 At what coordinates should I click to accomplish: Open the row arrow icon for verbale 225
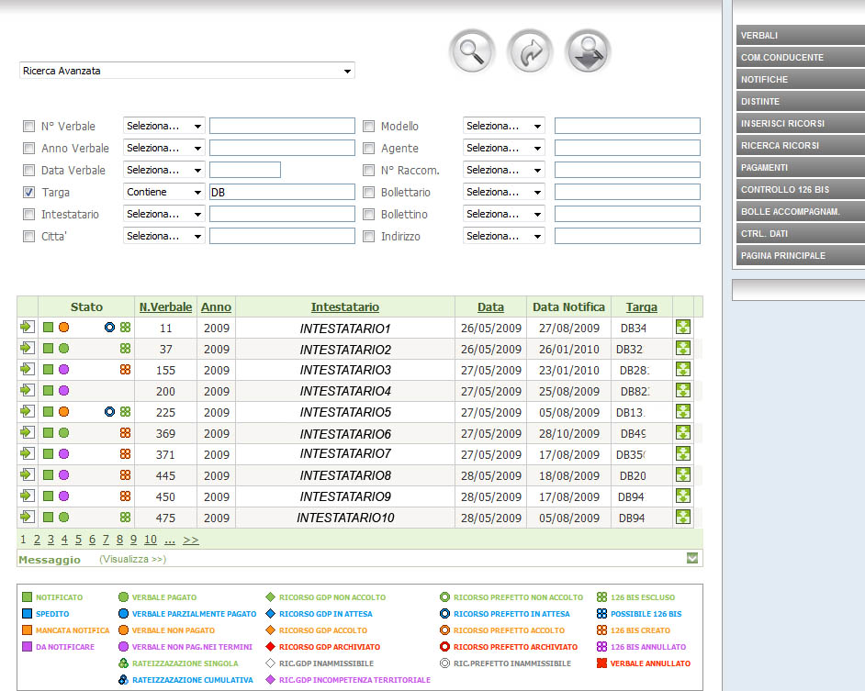click(27, 411)
